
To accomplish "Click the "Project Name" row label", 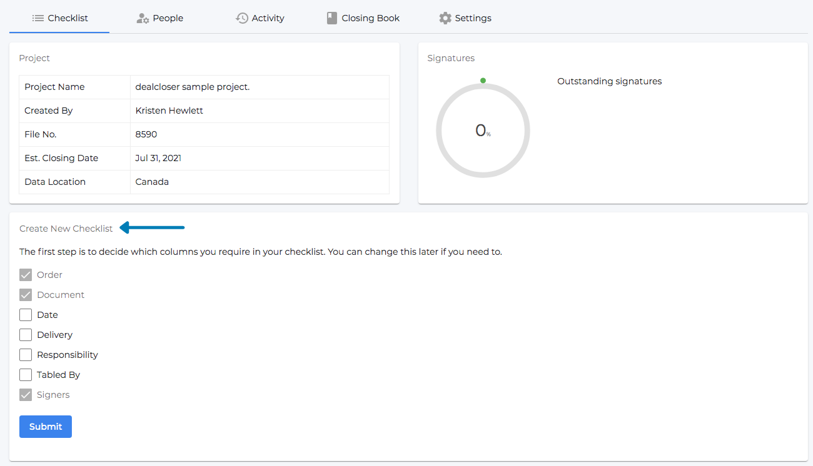I will pyautogui.click(x=54, y=87).
